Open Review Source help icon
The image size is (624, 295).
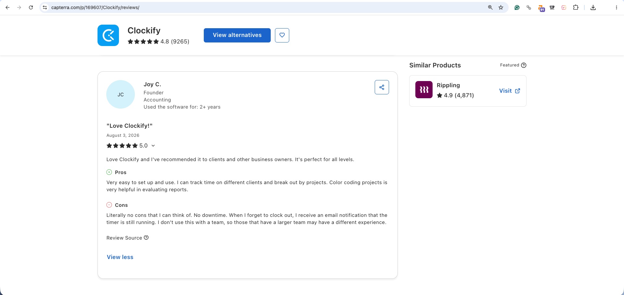(146, 238)
